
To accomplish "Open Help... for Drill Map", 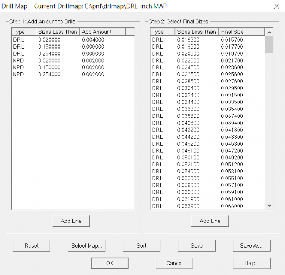I will tap(252, 263).
